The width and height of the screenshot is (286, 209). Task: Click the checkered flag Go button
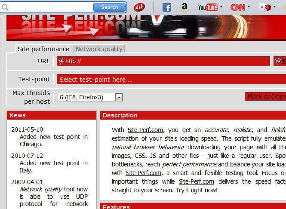(x=280, y=61)
